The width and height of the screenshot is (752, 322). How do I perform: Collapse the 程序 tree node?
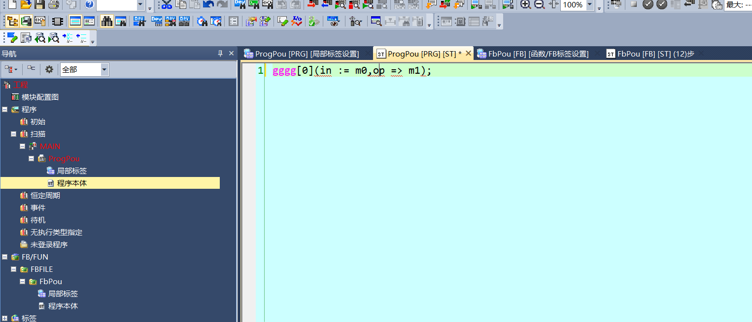pyautogui.click(x=4, y=109)
